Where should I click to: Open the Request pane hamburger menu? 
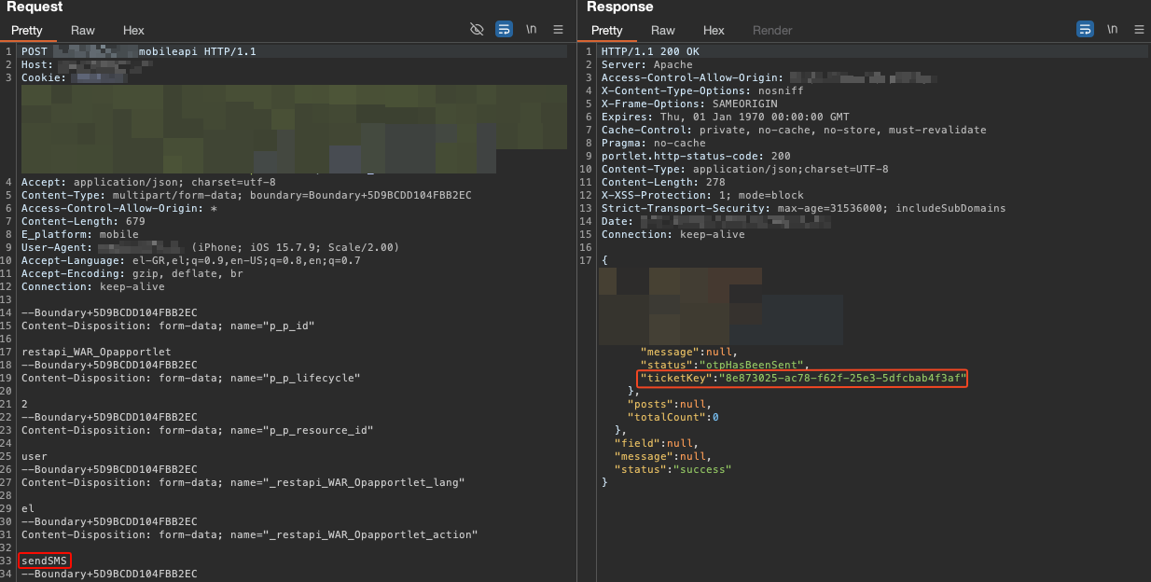click(558, 30)
